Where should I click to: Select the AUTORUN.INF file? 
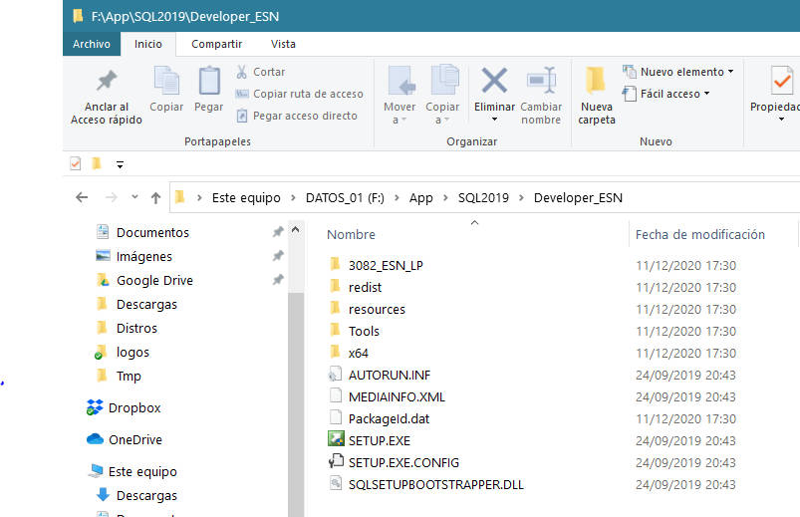pyautogui.click(x=390, y=376)
